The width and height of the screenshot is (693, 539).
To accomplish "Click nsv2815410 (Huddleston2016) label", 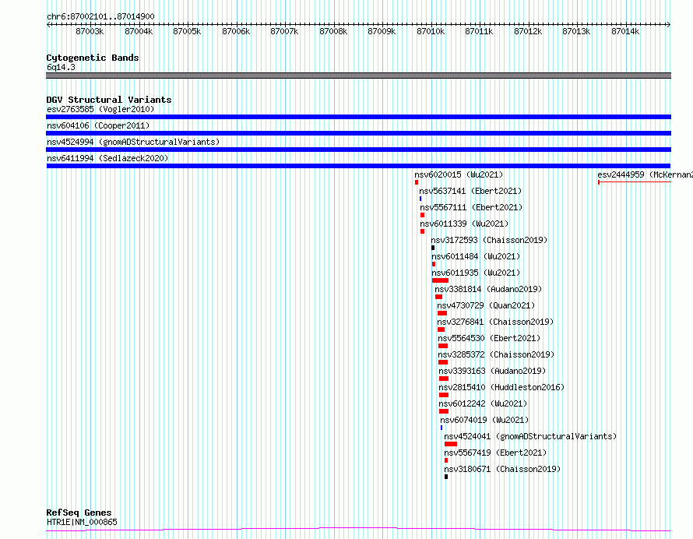I will point(501,387).
